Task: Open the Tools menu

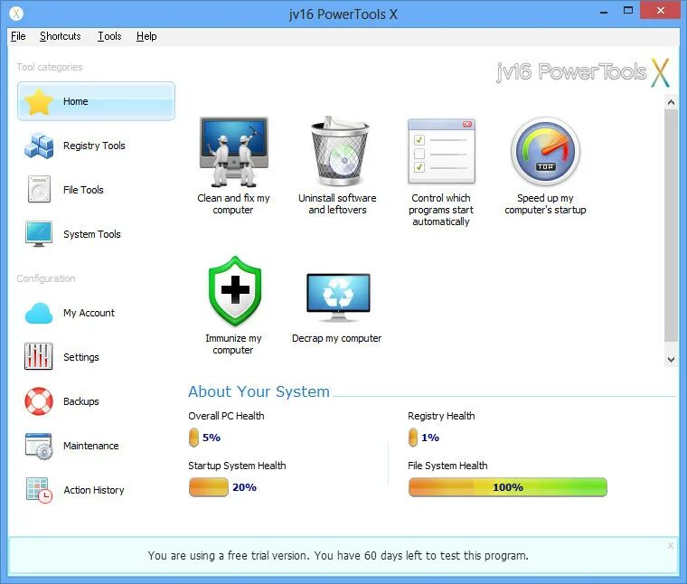Action: (x=109, y=36)
